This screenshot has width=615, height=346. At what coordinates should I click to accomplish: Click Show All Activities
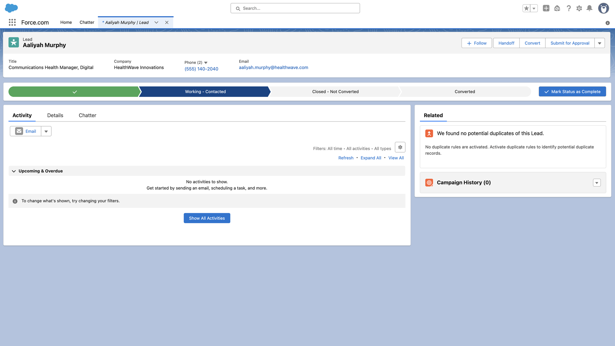pyautogui.click(x=207, y=218)
